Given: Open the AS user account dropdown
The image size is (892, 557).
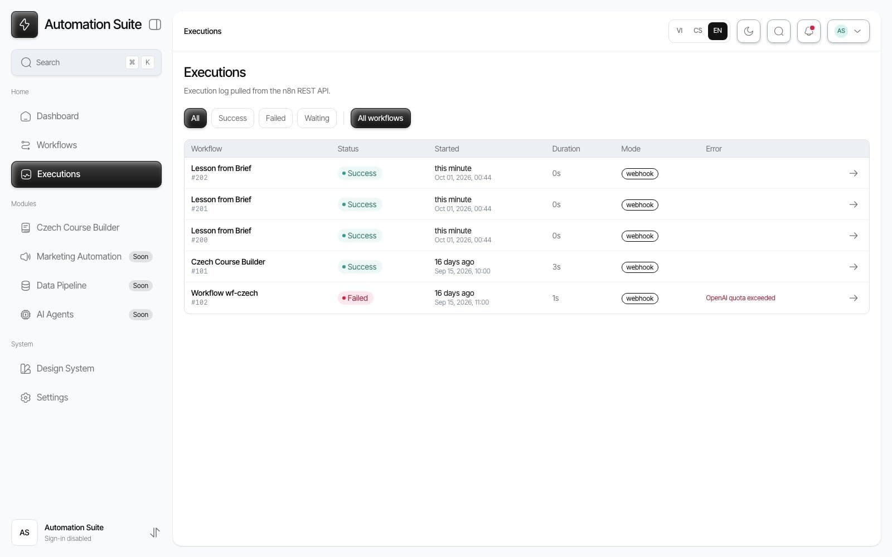Looking at the screenshot, I should click(x=848, y=31).
